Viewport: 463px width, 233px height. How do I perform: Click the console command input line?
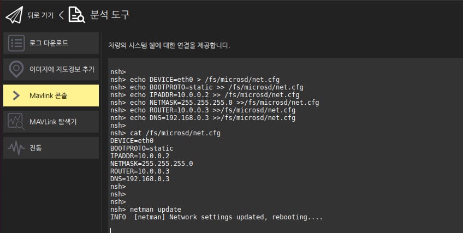click(284, 229)
